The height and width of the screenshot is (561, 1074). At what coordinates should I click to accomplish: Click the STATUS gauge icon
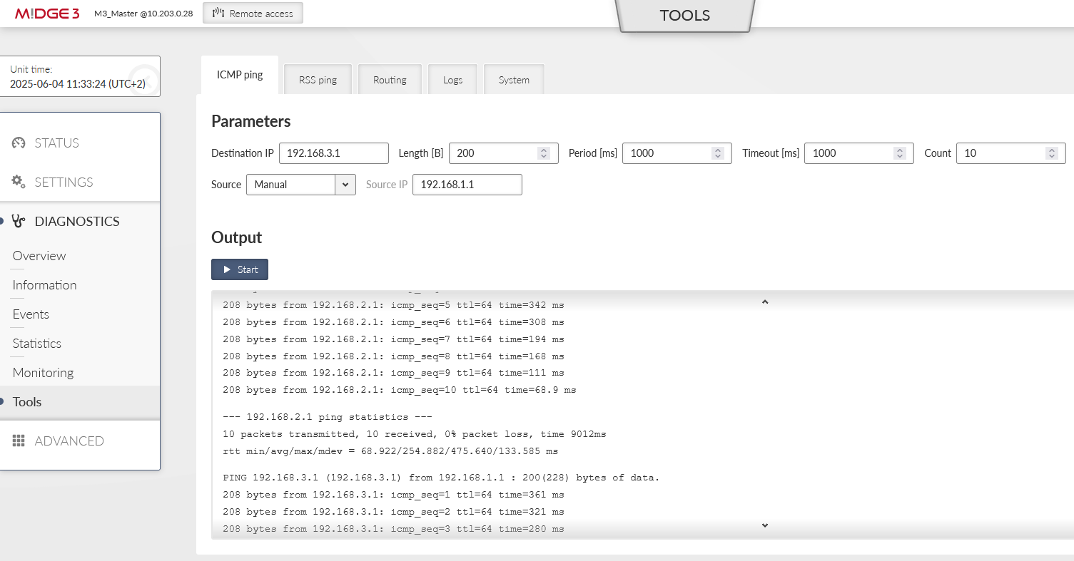coord(19,143)
